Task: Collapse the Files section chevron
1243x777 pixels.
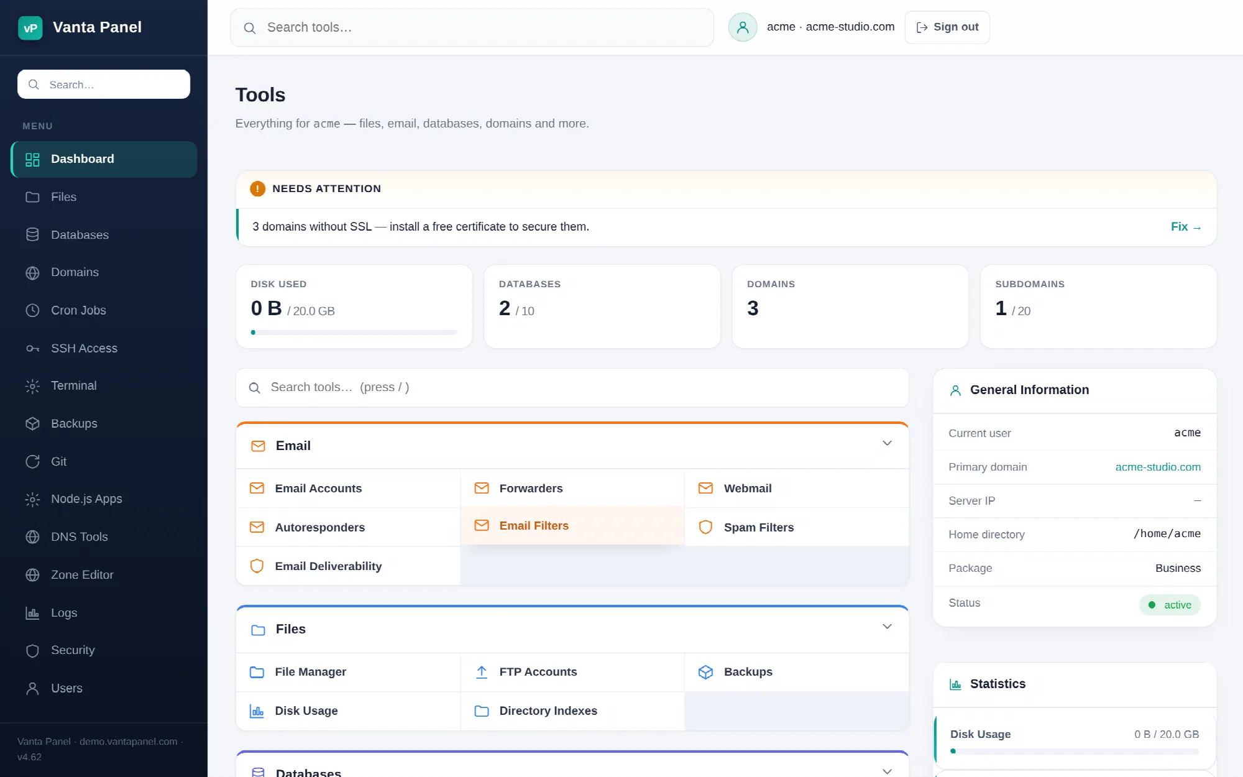Action: pos(887,627)
